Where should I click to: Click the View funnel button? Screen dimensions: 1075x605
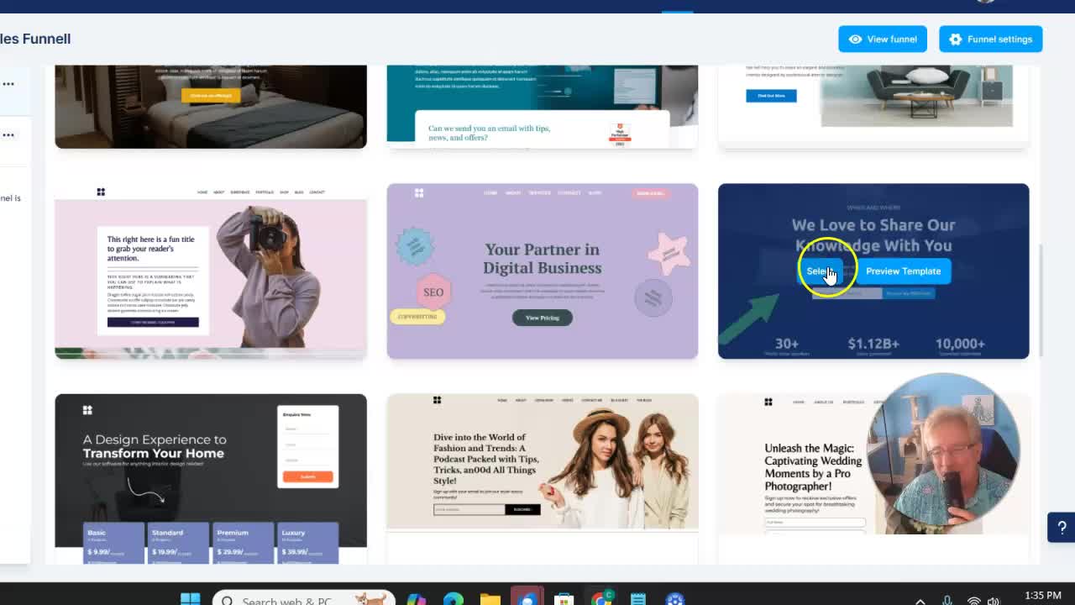[882, 39]
